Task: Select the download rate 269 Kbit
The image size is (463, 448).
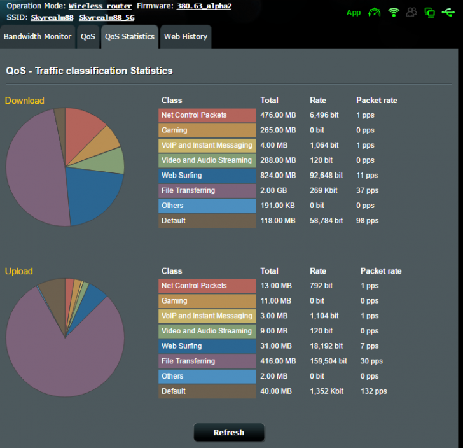Action: coord(323,191)
